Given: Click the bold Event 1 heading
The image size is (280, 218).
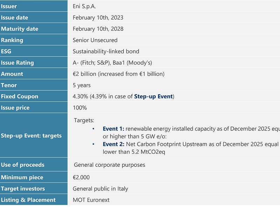Looking at the screenshot, I should (113, 129).
